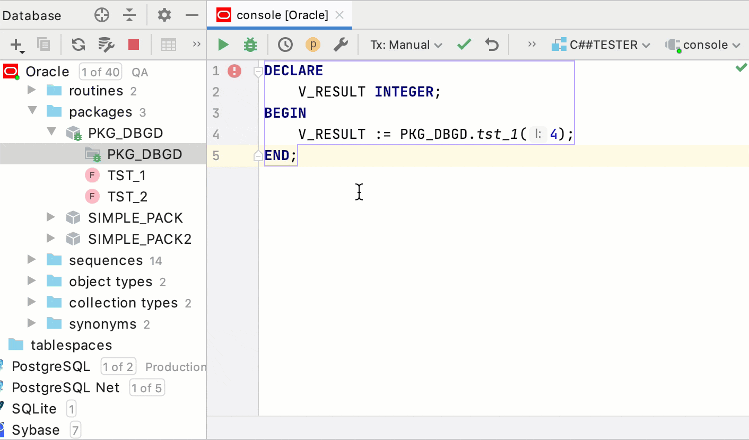Image resolution: width=749 pixels, height=440 pixels.
Task: Toggle the code fold marker at DECLARE
Action: tap(258, 72)
